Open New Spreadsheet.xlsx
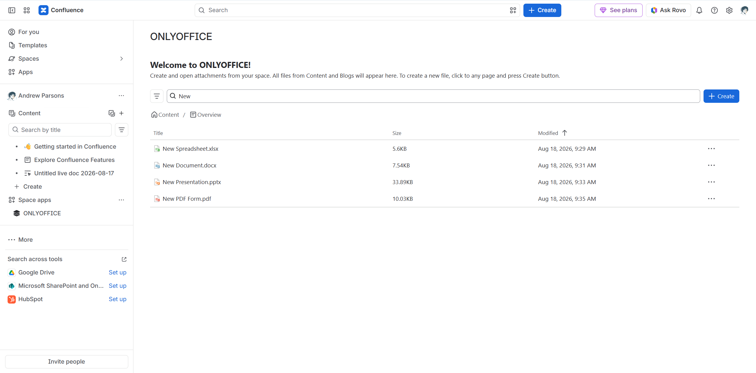 pos(190,149)
